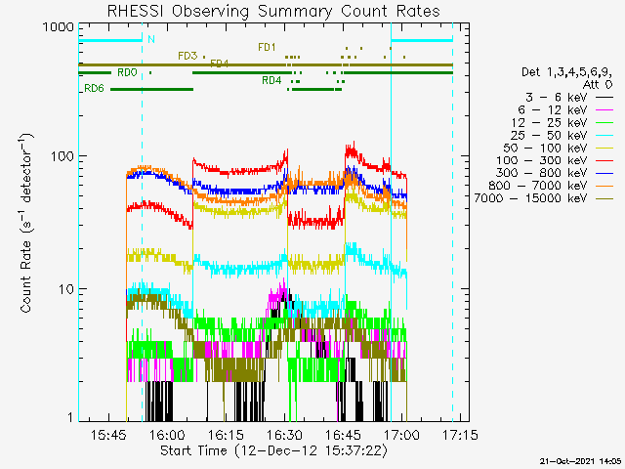Select the 25 - 50 keV cyan legend line
The width and height of the screenshot is (625, 469).
click(x=604, y=135)
